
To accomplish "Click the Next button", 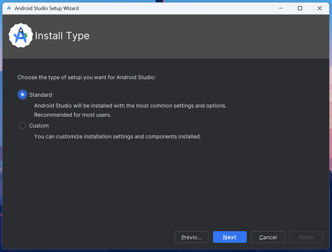I will pyautogui.click(x=230, y=237).
